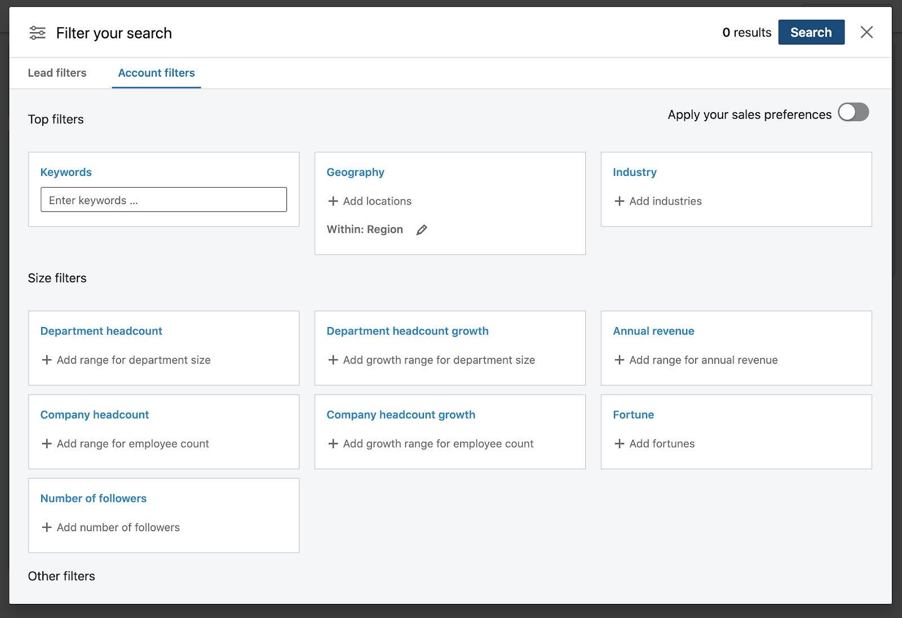Open the Company headcount heading

click(x=95, y=414)
